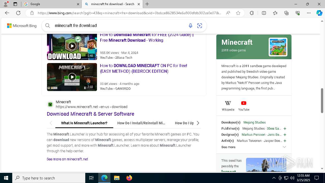Click the page vertical scrollbar thumb

point(322,101)
